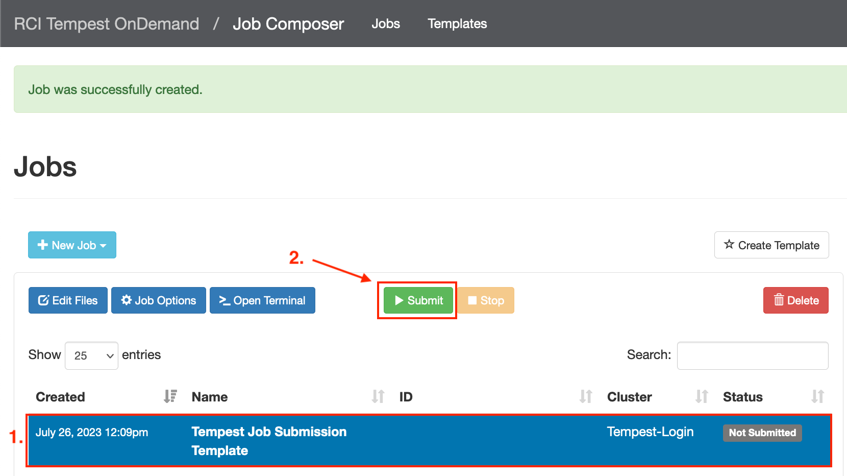Click the Created column sort icon
This screenshot has height=476, width=847.
click(x=170, y=396)
